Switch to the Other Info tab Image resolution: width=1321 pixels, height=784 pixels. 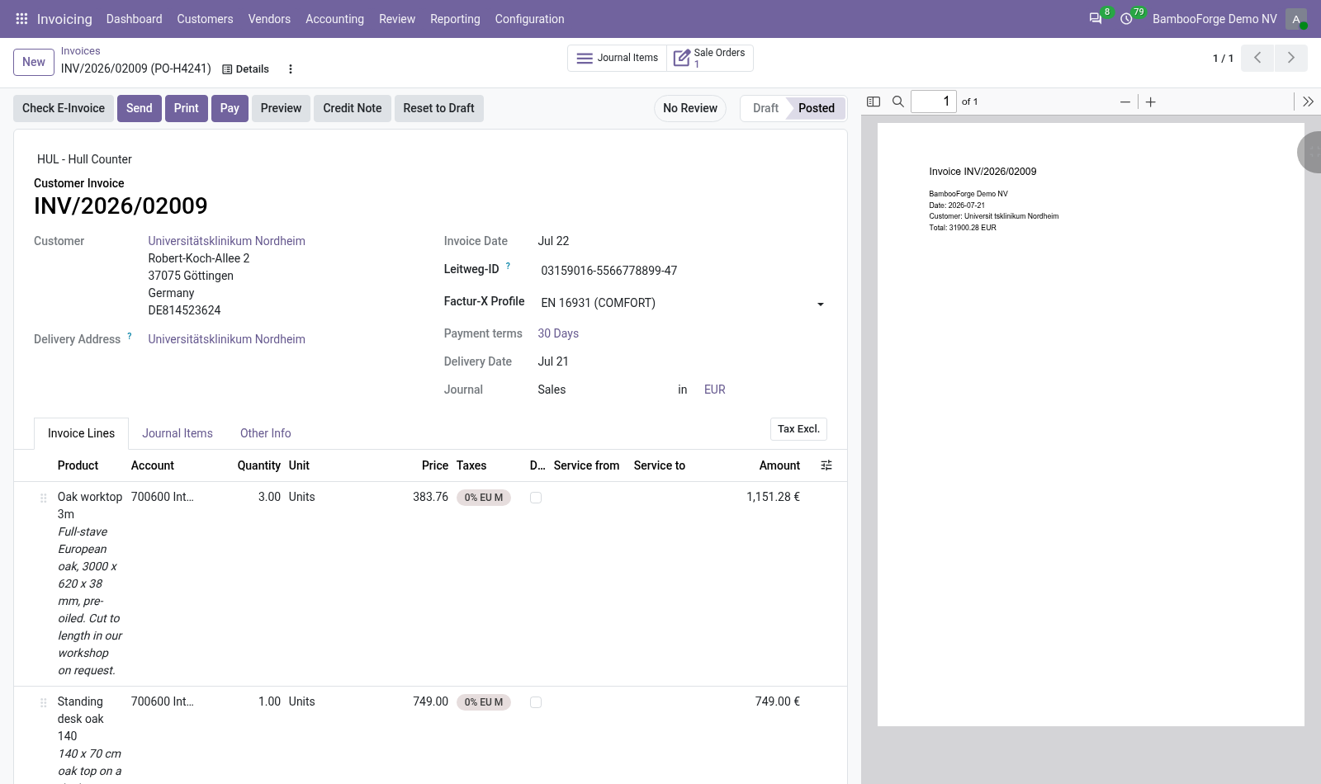(266, 433)
